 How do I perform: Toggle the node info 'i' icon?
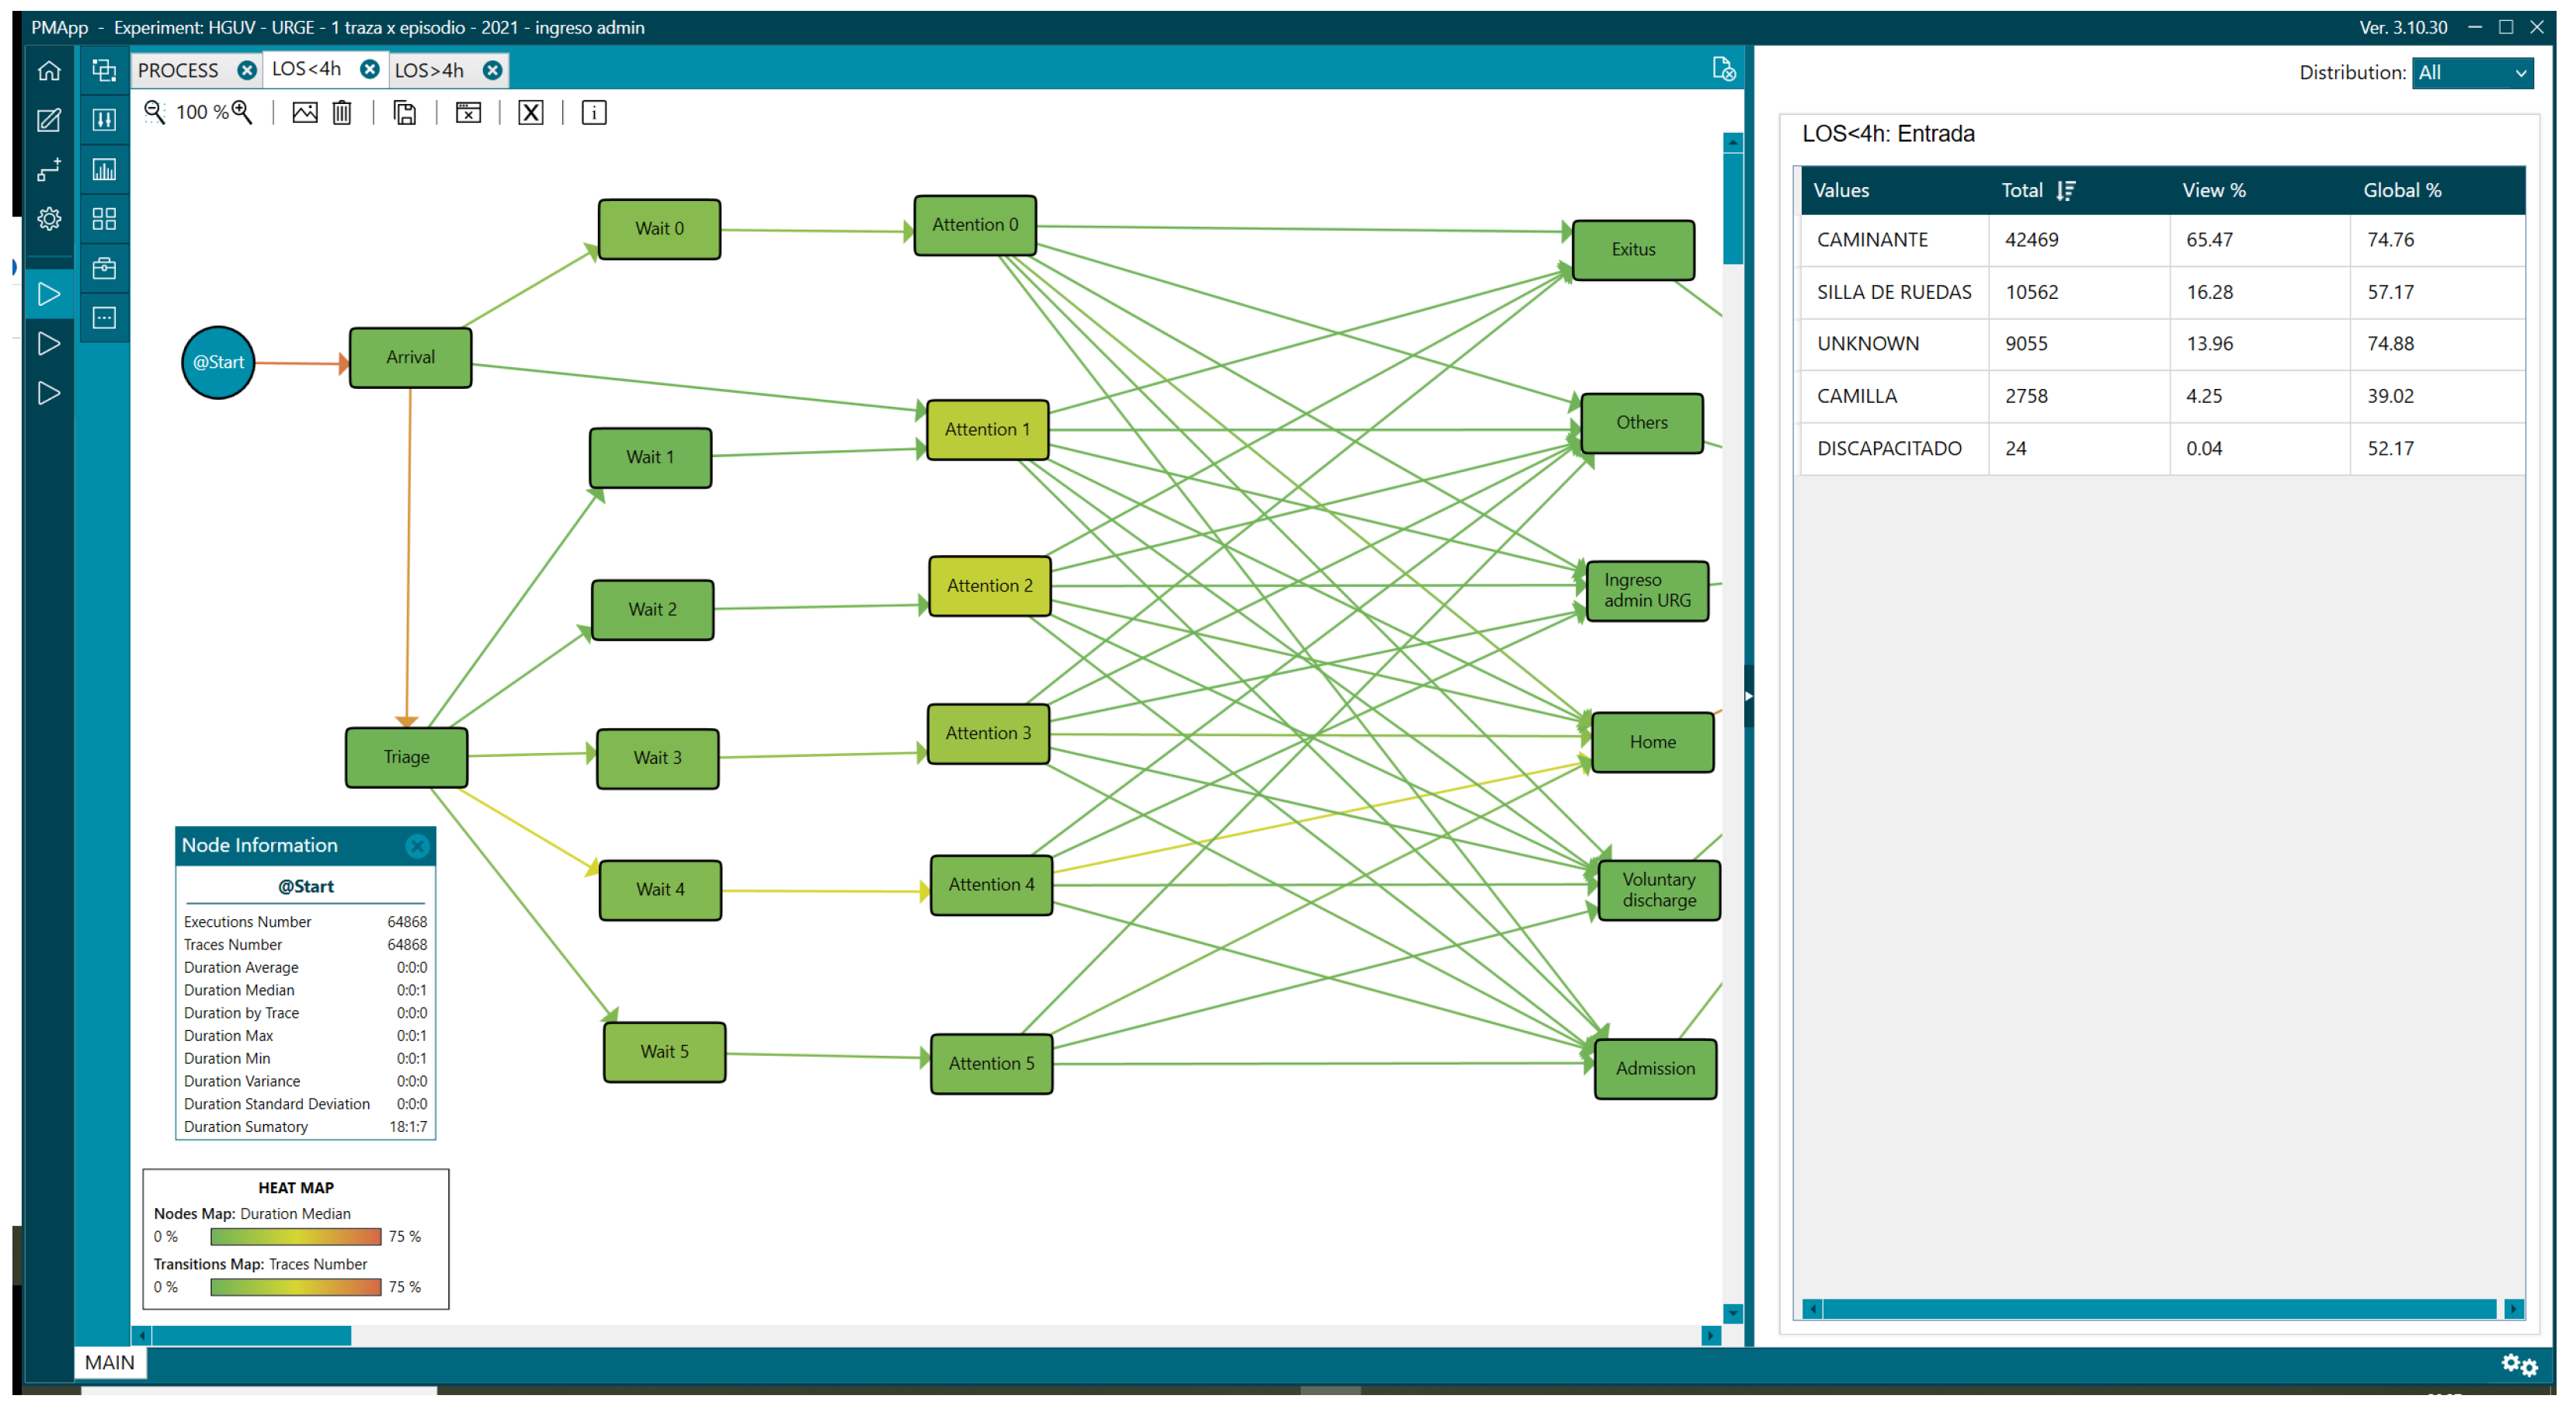coord(594,113)
